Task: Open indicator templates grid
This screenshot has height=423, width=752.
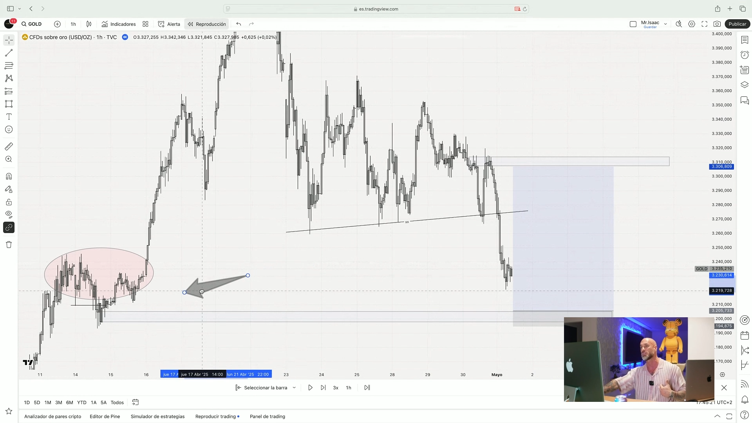Action: pyautogui.click(x=145, y=24)
